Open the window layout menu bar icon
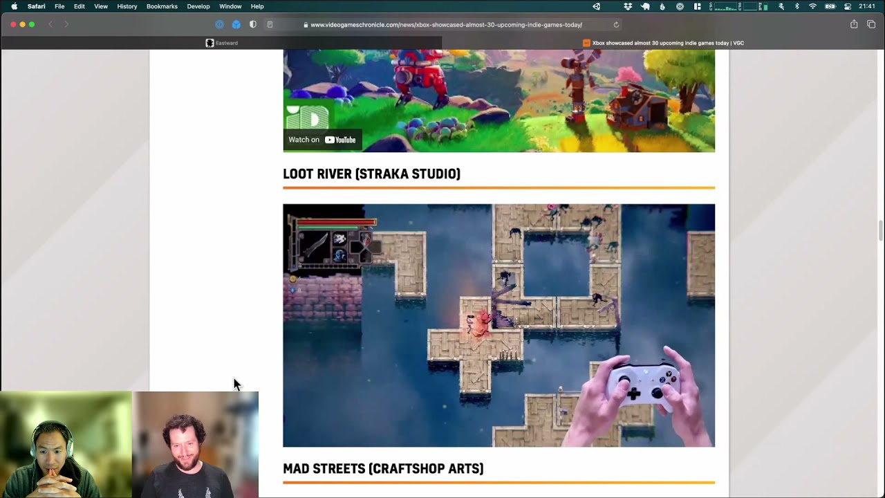The height and width of the screenshot is (498, 885). [x=697, y=6]
